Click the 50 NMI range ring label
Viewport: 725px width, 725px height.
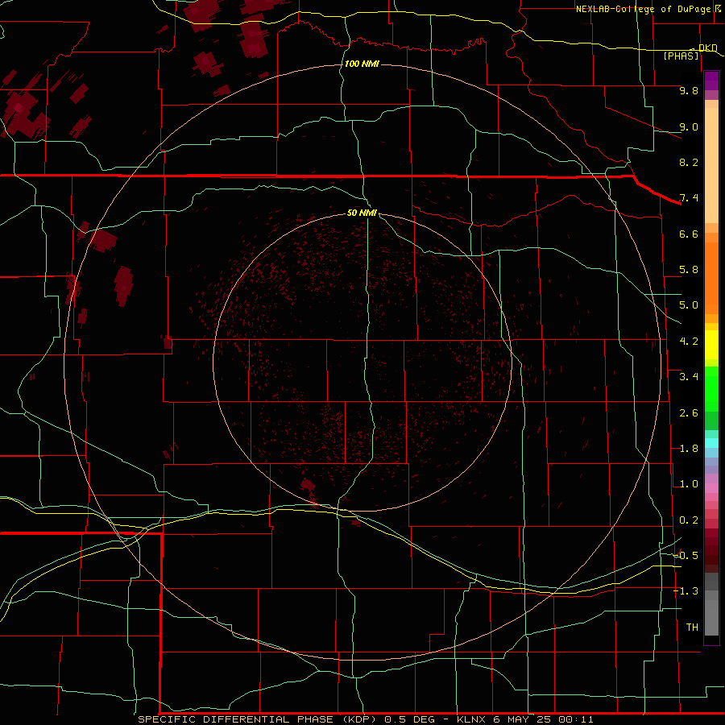pyautogui.click(x=362, y=213)
